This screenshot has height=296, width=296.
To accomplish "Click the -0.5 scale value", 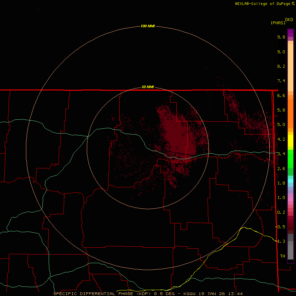I will click(x=280, y=227).
